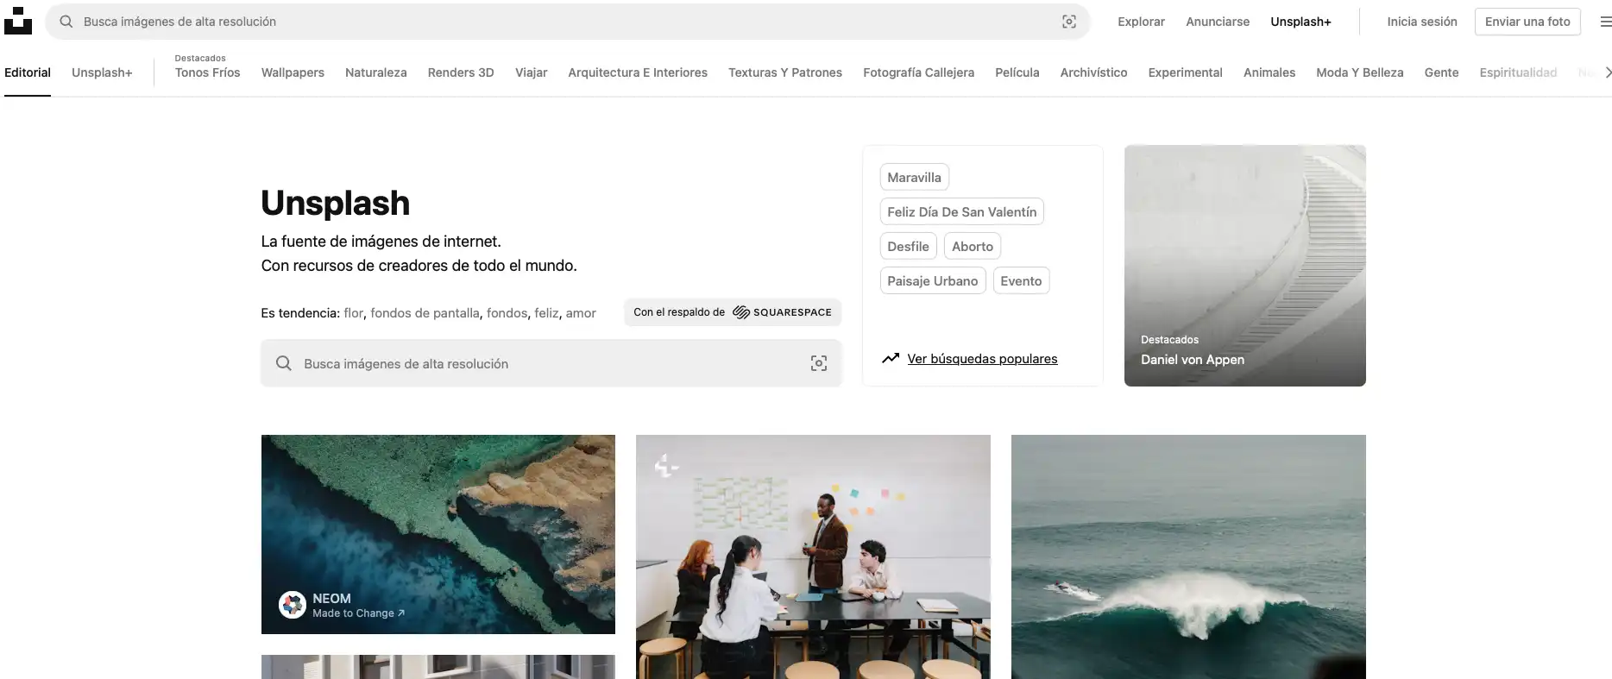Image resolution: width=1612 pixels, height=679 pixels.
Task: Click Inicia sesión
Action: 1422,22
